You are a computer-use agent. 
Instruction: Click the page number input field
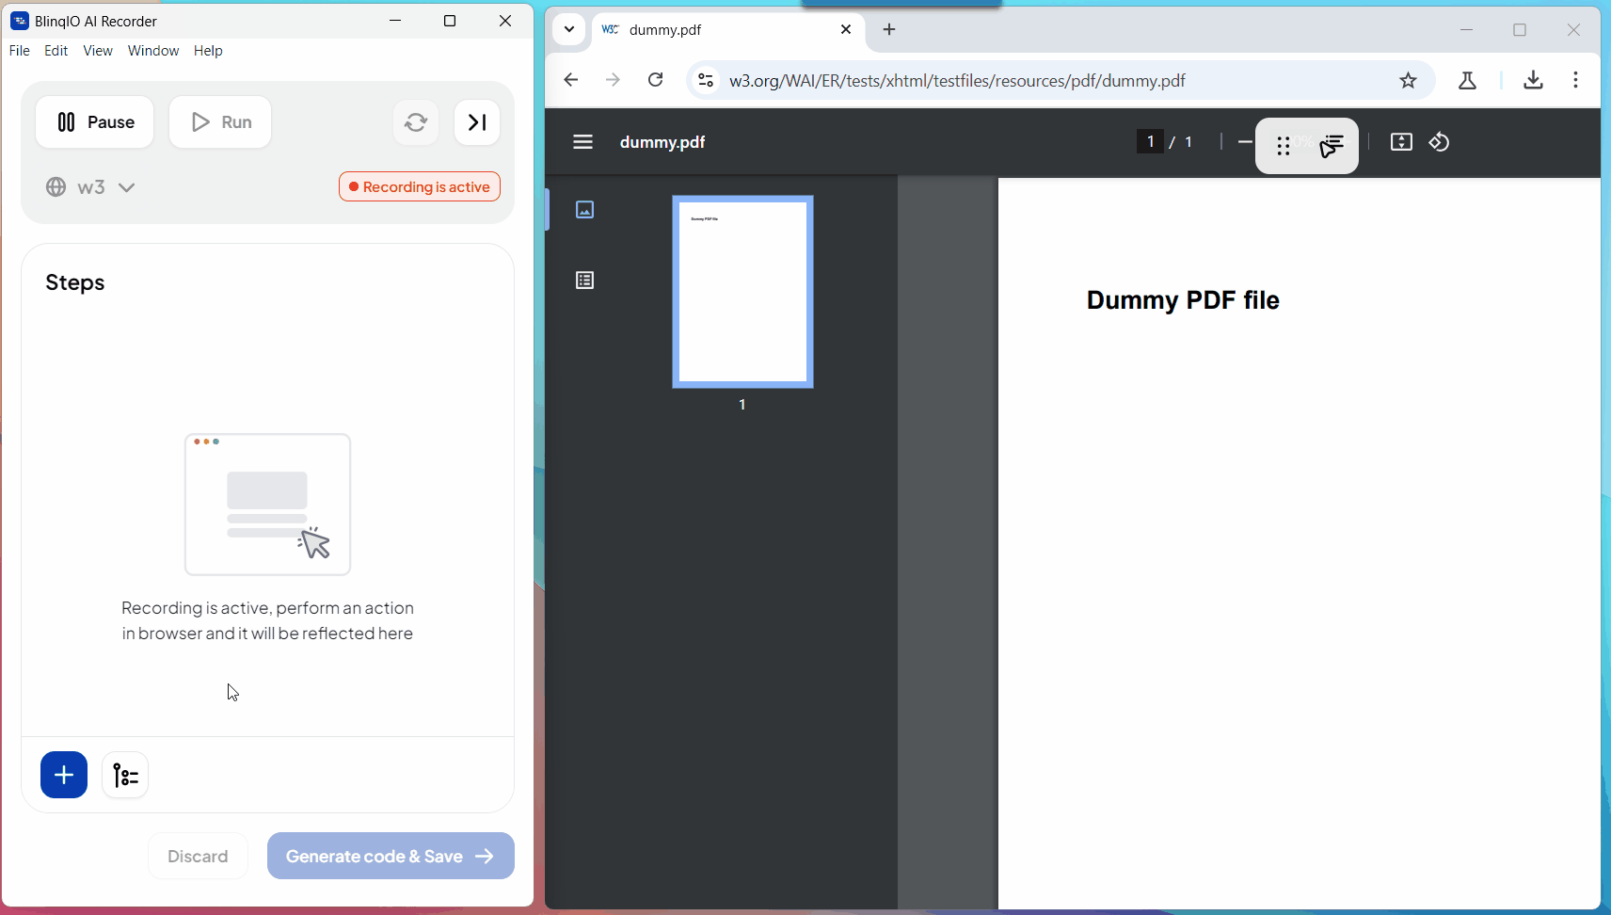coord(1152,140)
